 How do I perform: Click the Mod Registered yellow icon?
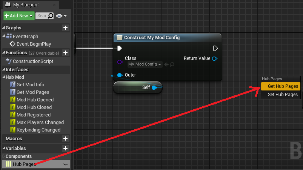(12, 115)
